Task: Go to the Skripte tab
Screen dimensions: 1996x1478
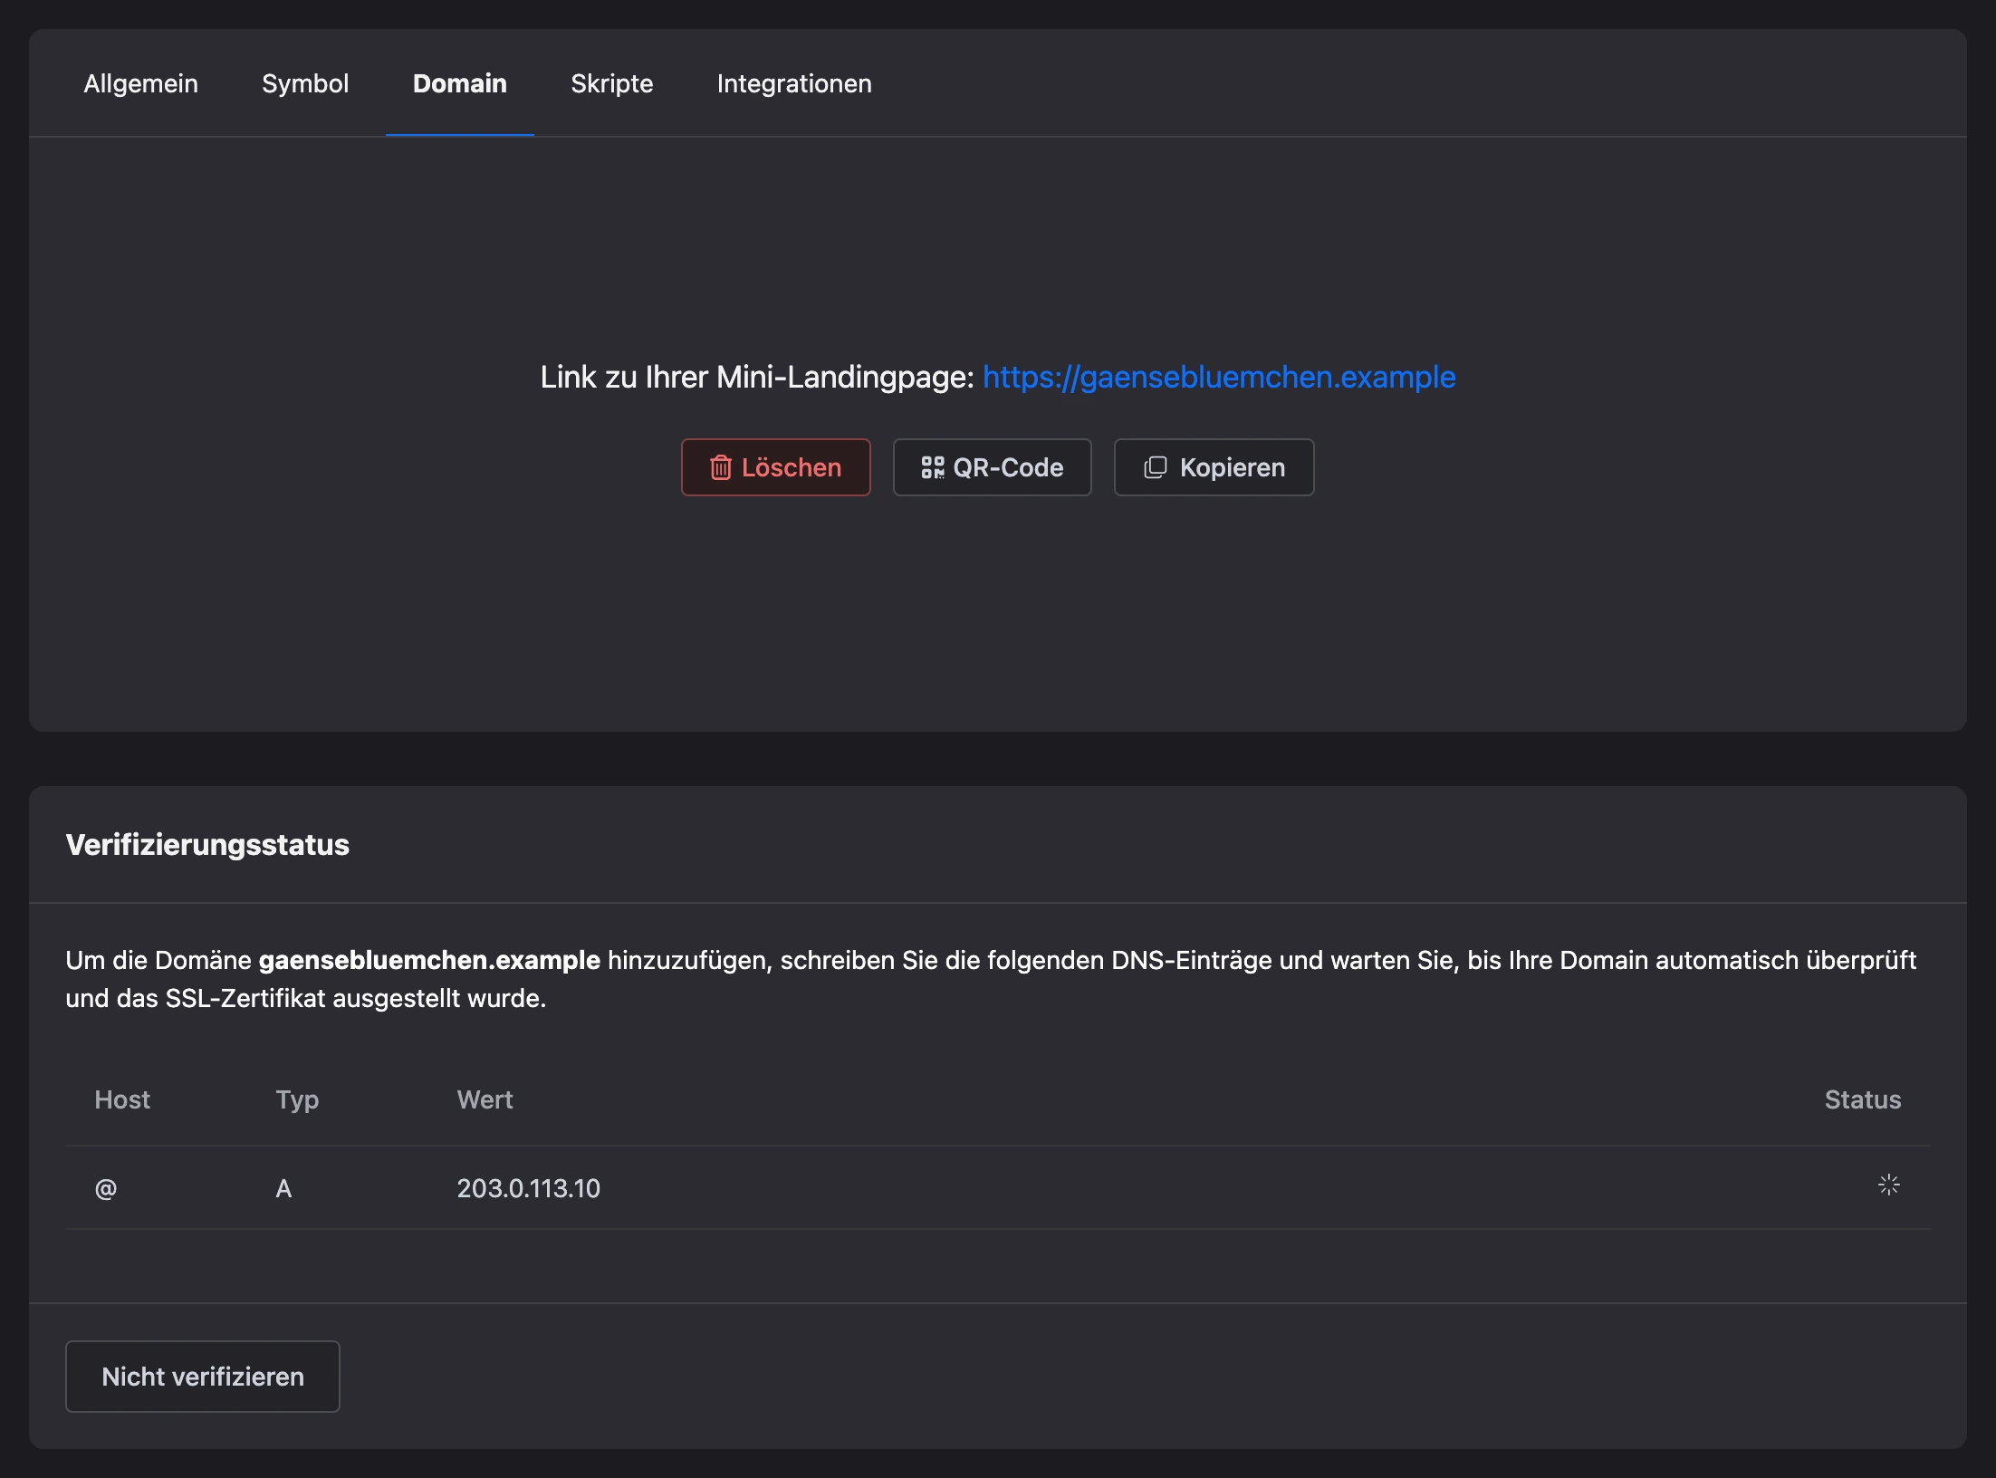Action: click(x=611, y=83)
